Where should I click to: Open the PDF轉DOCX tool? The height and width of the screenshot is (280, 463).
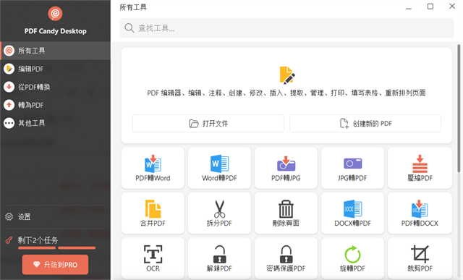pos(420,213)
